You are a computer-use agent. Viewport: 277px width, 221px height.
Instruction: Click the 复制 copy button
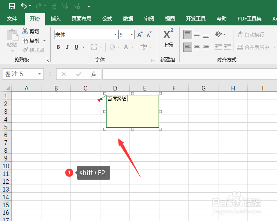tap(30, 41)
